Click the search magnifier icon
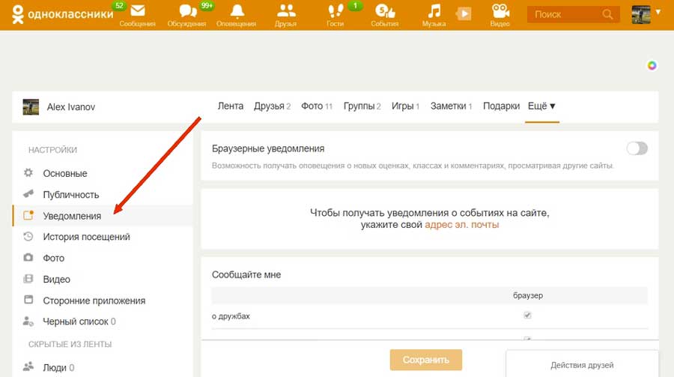Image resolution: width=674 pixels, height=377 pixels. click(x=607, y=14)
